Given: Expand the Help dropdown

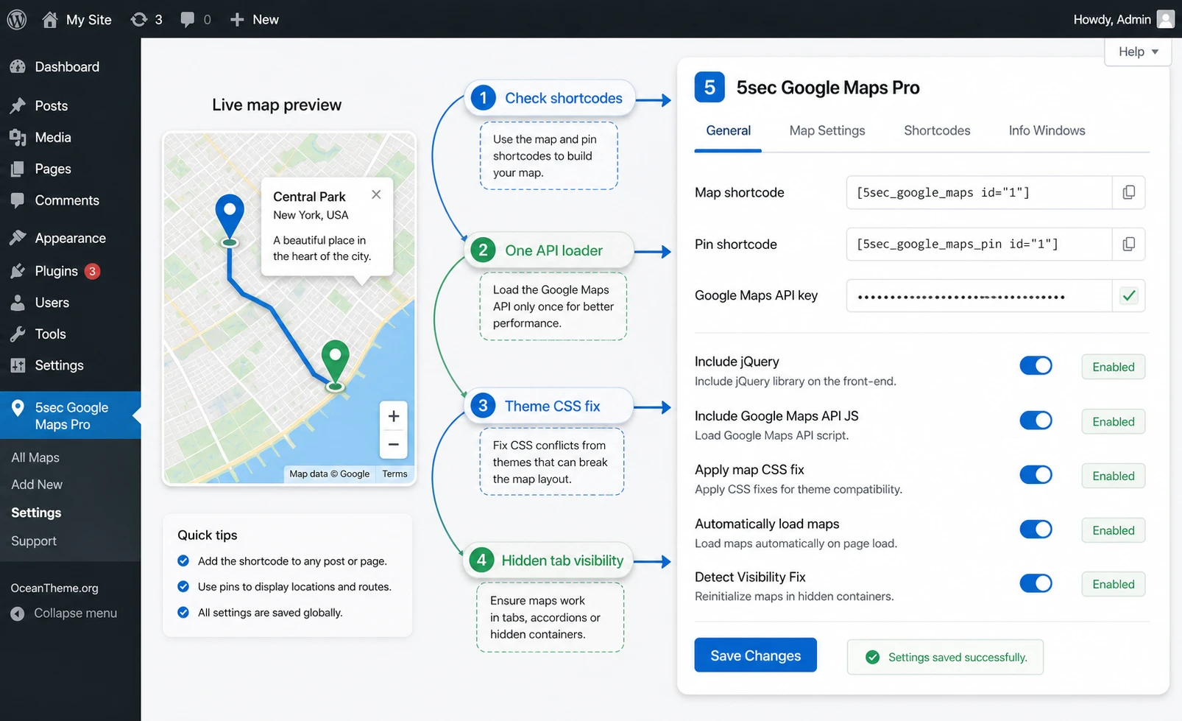Looking at the screenshot, I should (1138, 52).
